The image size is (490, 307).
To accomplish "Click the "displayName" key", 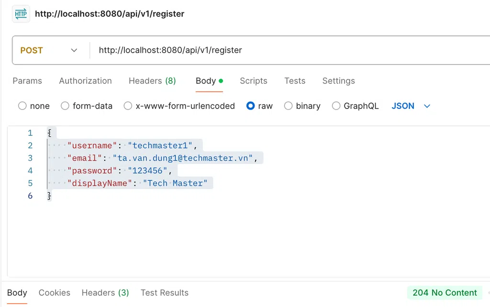I will (100, 183).
